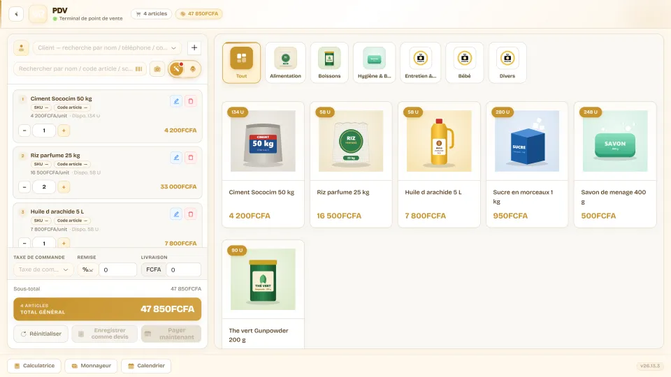The width and height of the screenshot is (671, 377).
Task: Scan barcode in product search field
Action: pos(138,69)
